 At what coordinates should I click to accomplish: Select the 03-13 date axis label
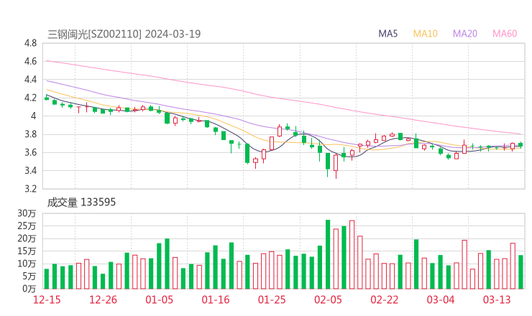click(x=497, y=299)
